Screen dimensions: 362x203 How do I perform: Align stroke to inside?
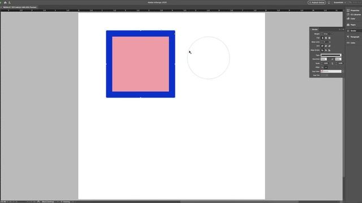click(x=326, y=50)
